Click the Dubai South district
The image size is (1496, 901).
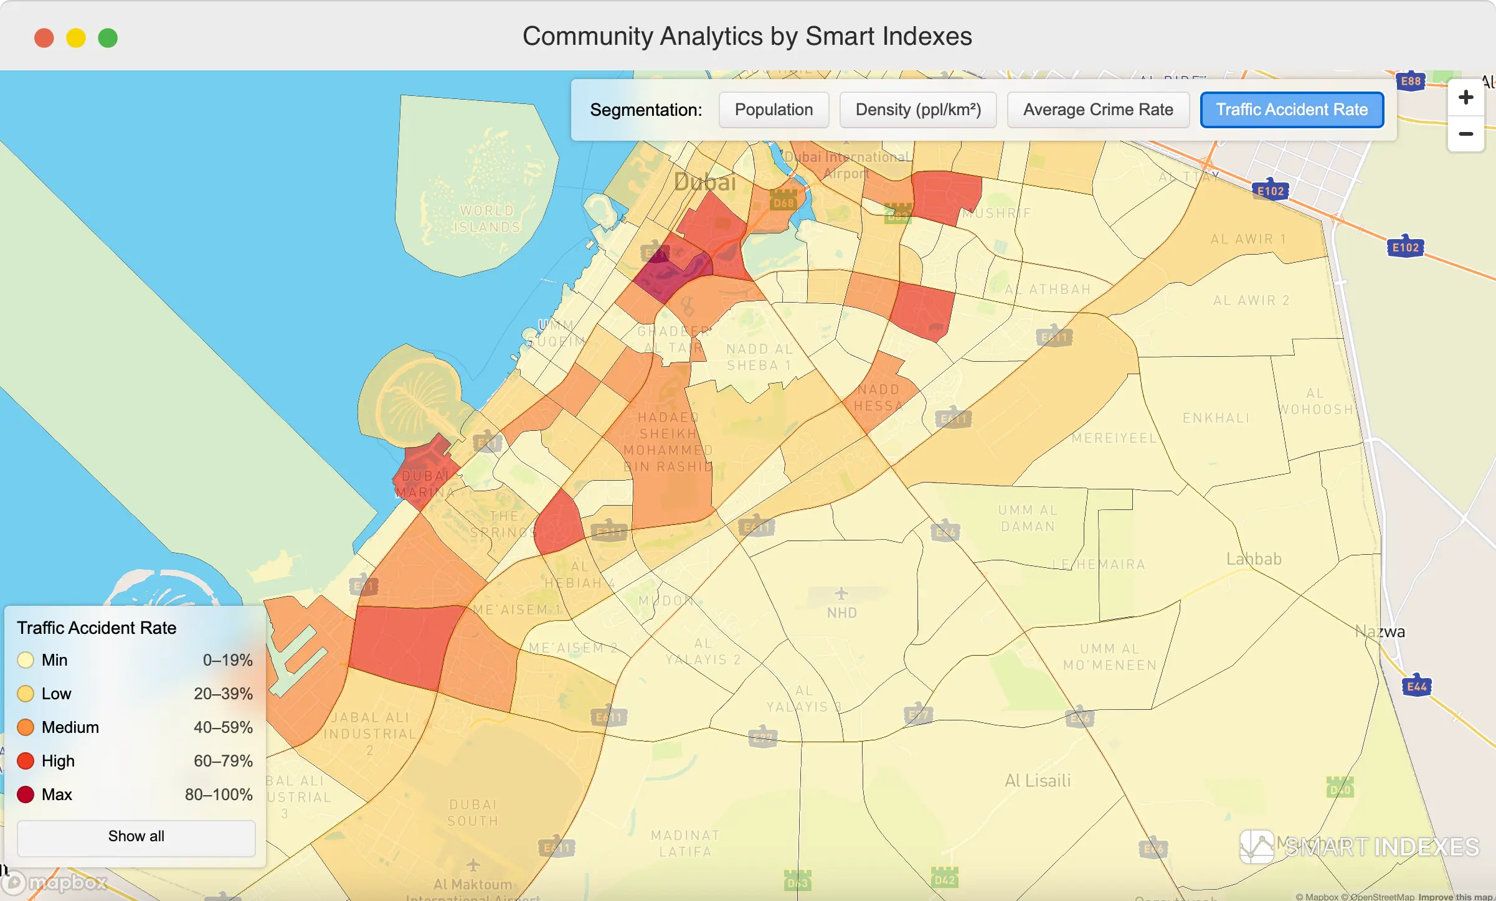point(473,813)
